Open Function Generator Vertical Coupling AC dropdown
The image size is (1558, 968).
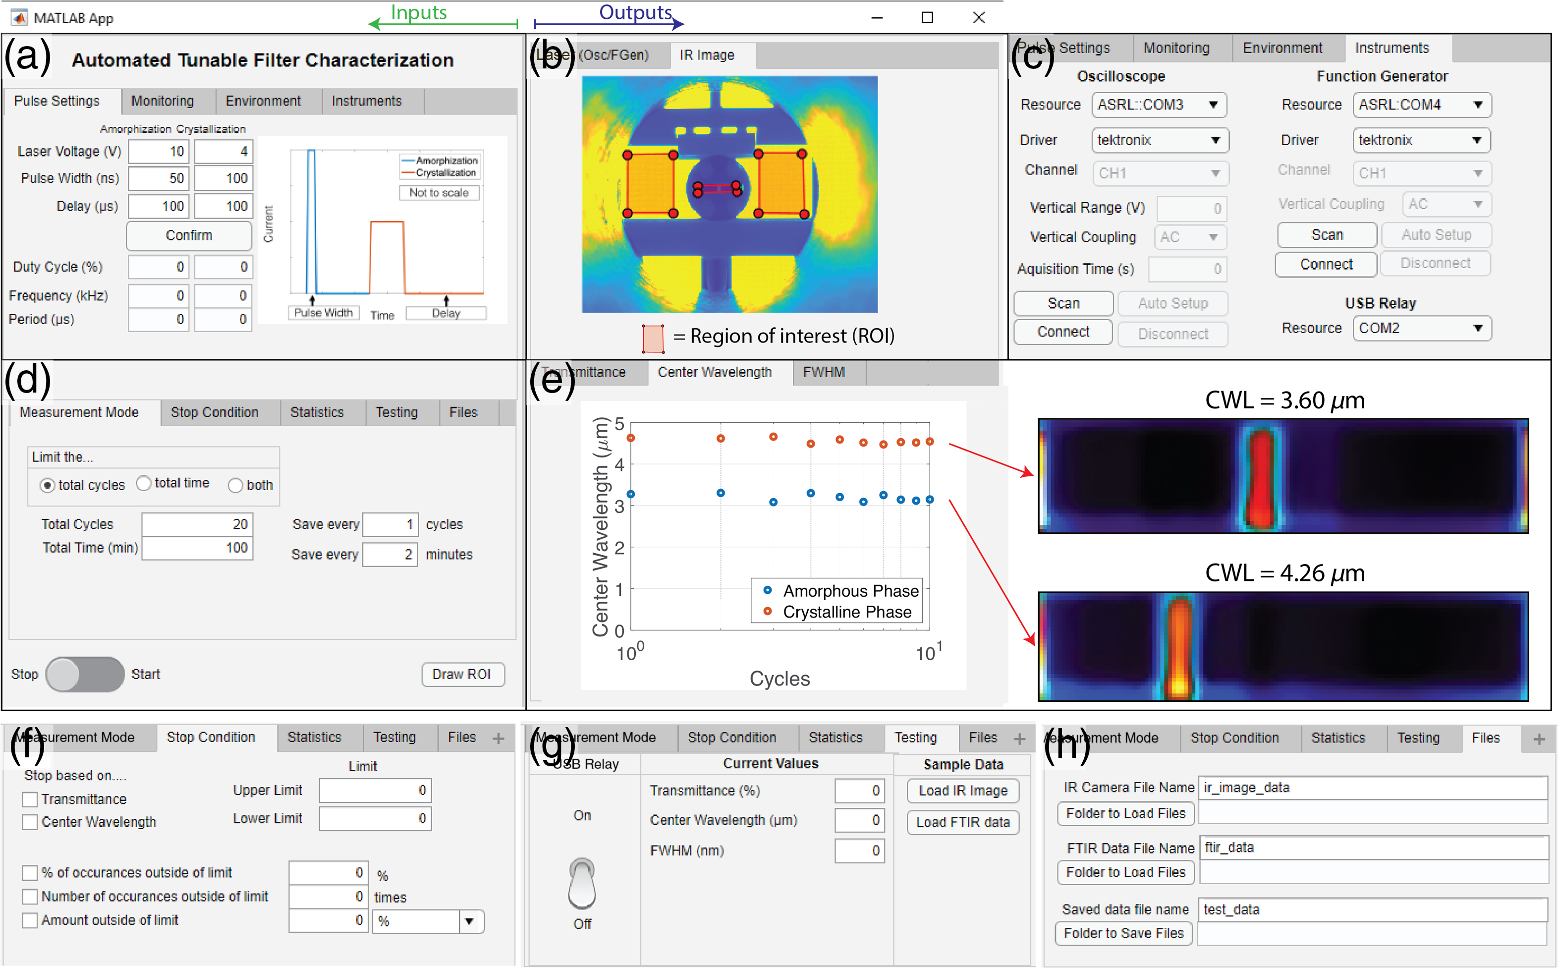(1447, 204)
